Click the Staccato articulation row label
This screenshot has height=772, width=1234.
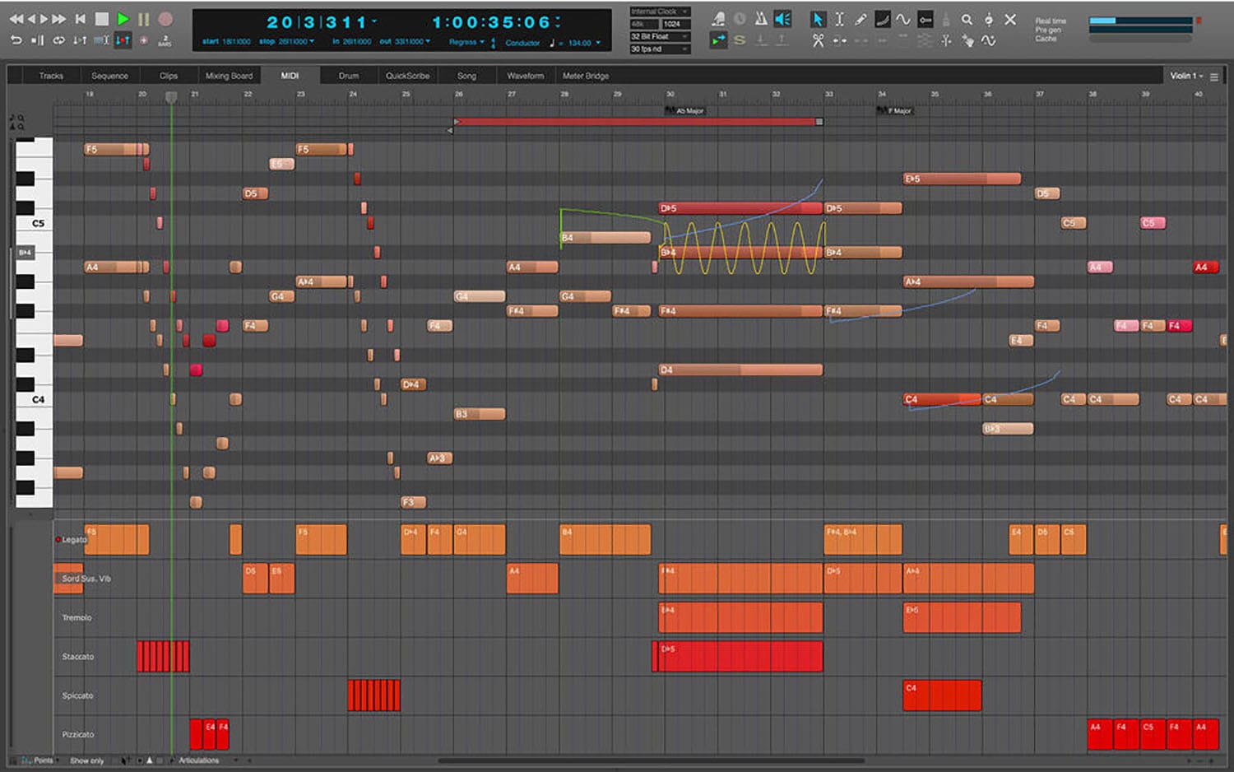click(x=78, y=657)
